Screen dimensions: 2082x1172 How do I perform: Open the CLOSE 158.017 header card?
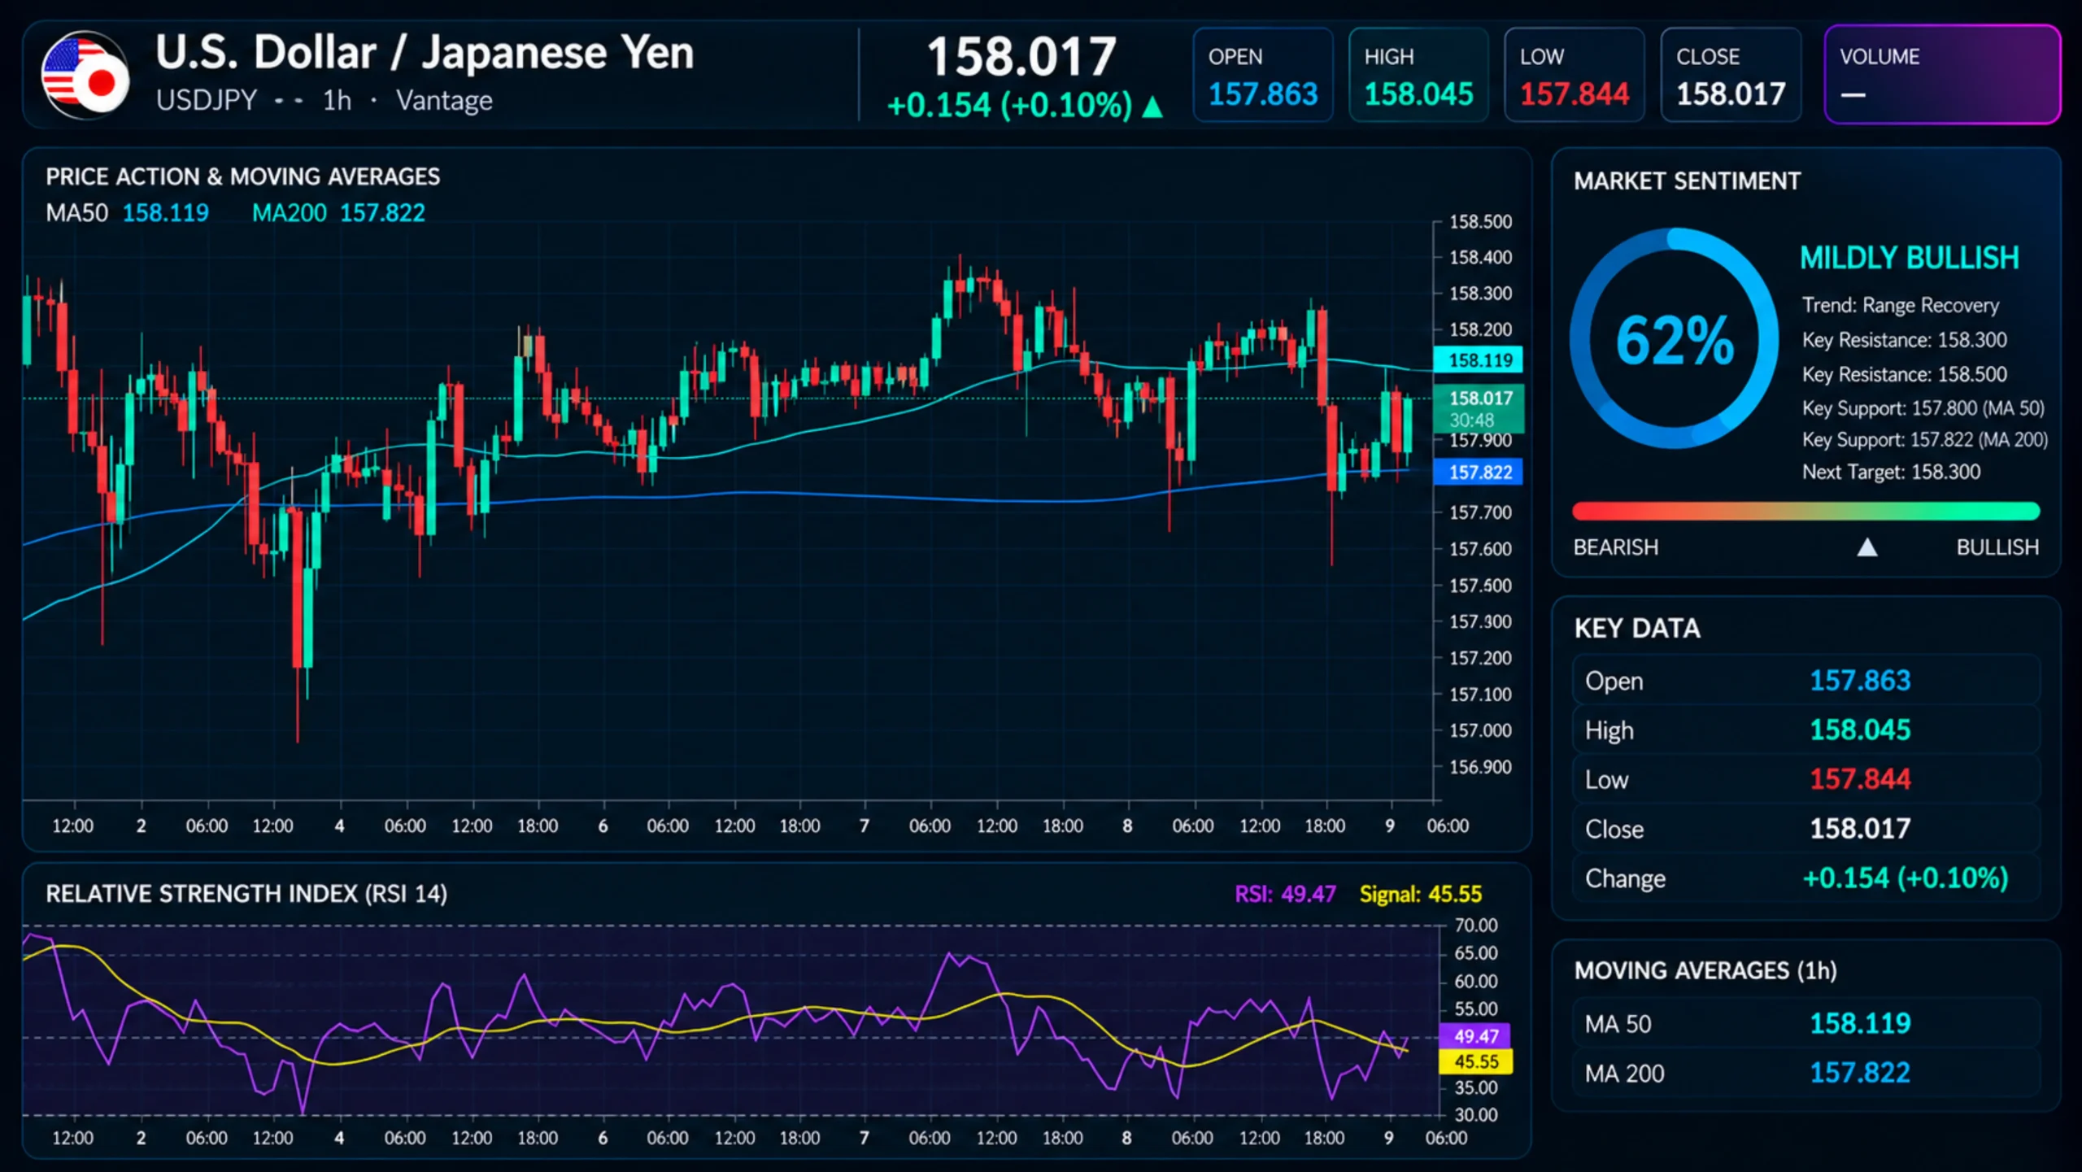[1731, 75]
